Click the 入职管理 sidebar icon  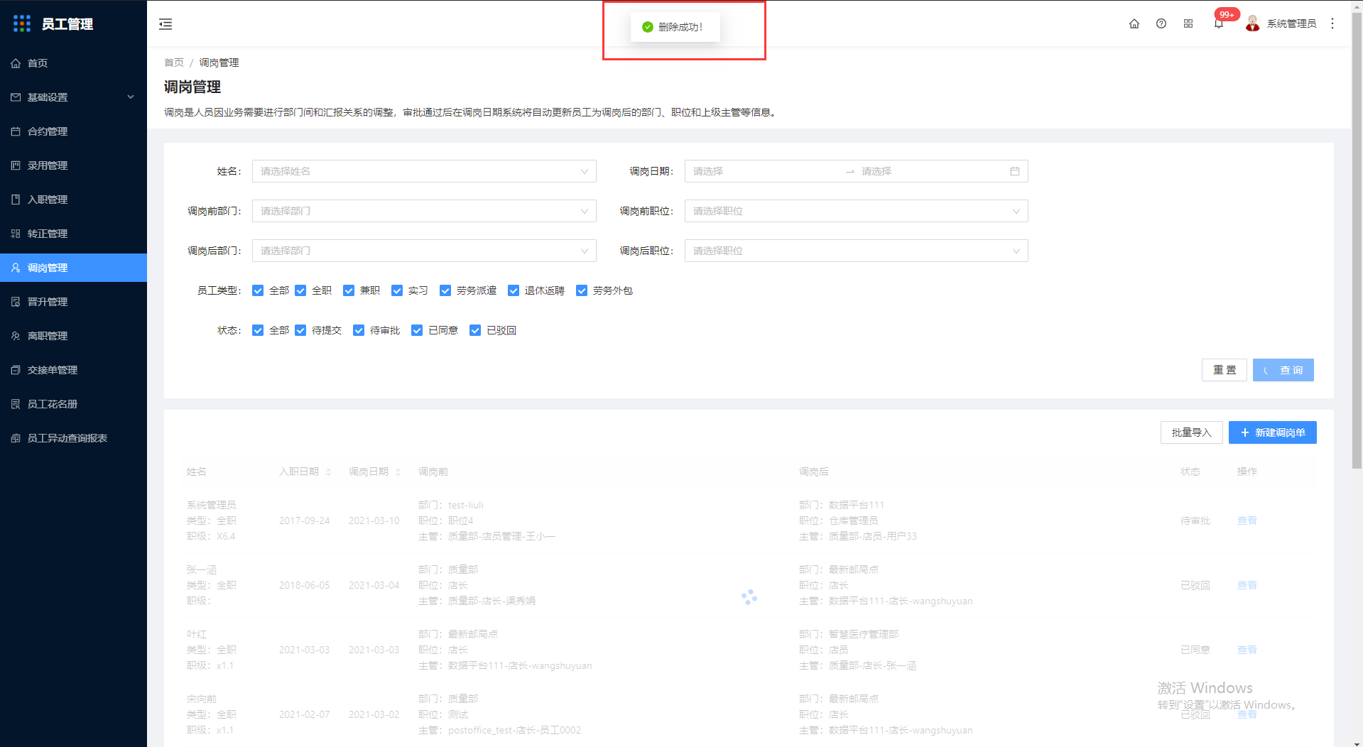coord(16,200)
